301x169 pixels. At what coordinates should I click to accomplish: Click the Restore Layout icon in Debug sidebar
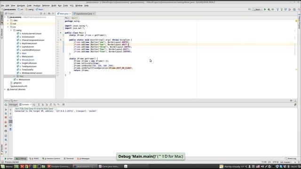6,136
